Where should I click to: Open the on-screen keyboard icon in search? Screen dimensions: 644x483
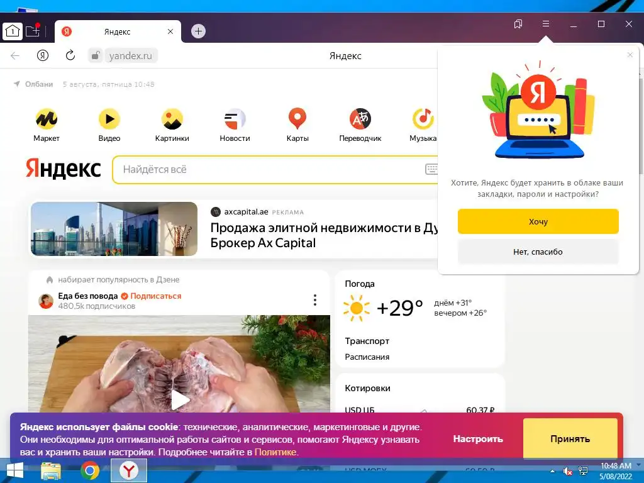[431, 169]
